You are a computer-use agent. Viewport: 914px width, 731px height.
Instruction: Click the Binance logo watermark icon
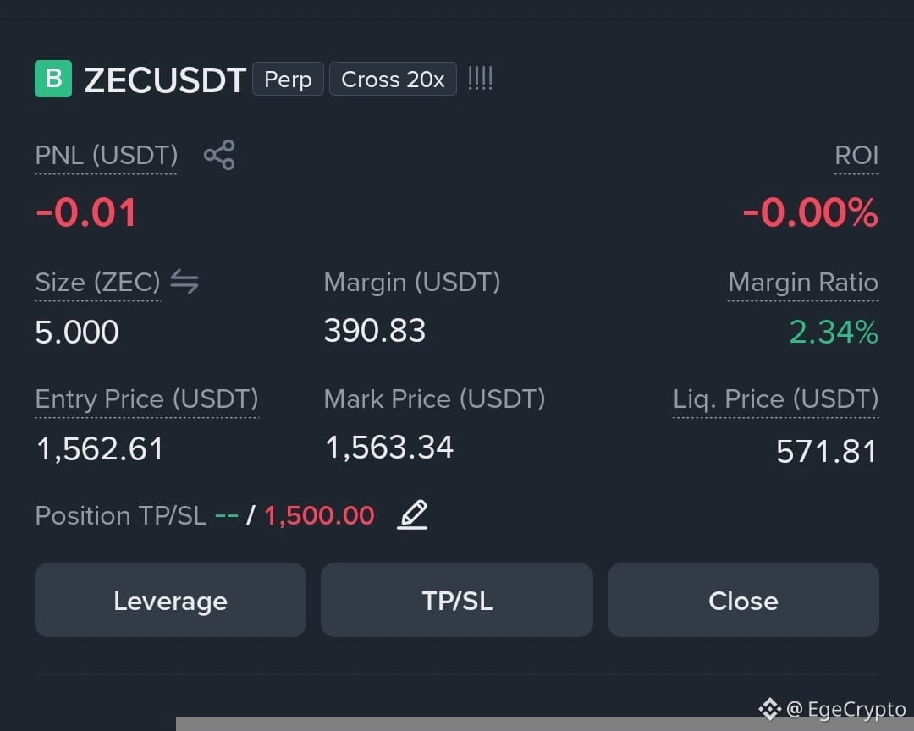point(769,709)
